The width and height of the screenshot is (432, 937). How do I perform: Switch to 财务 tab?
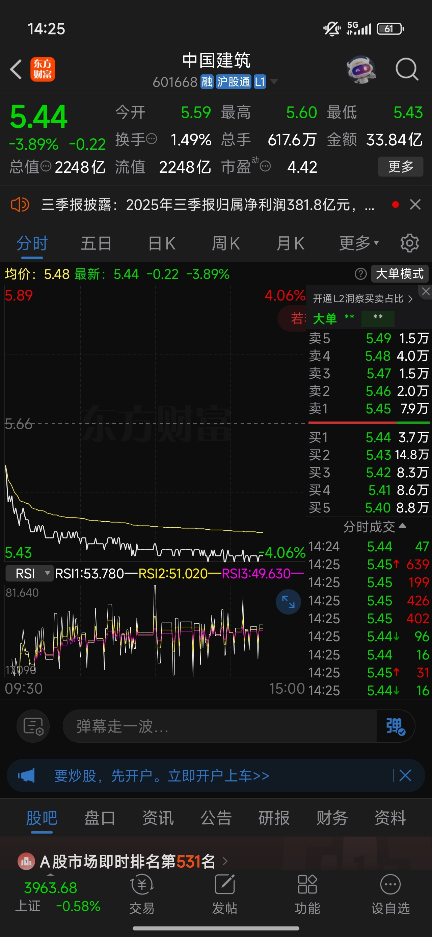click(x=332, y=818)
